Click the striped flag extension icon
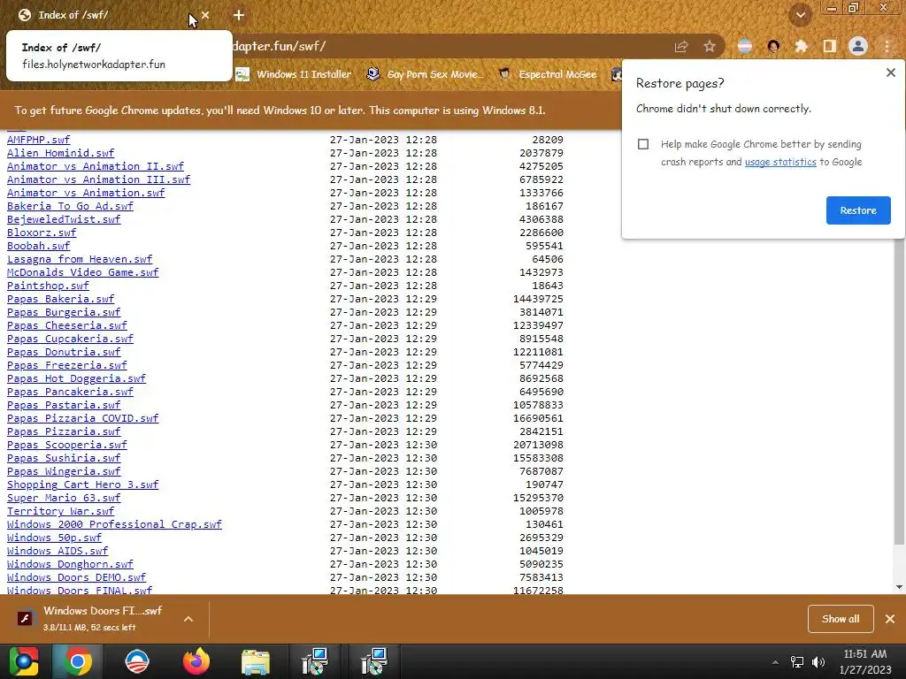The image size is (906, 679). (745, 46)
